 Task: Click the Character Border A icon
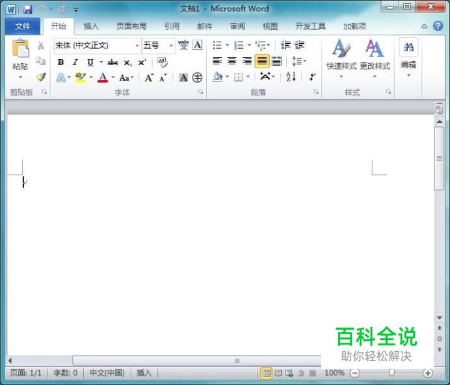tap(198, 45)
